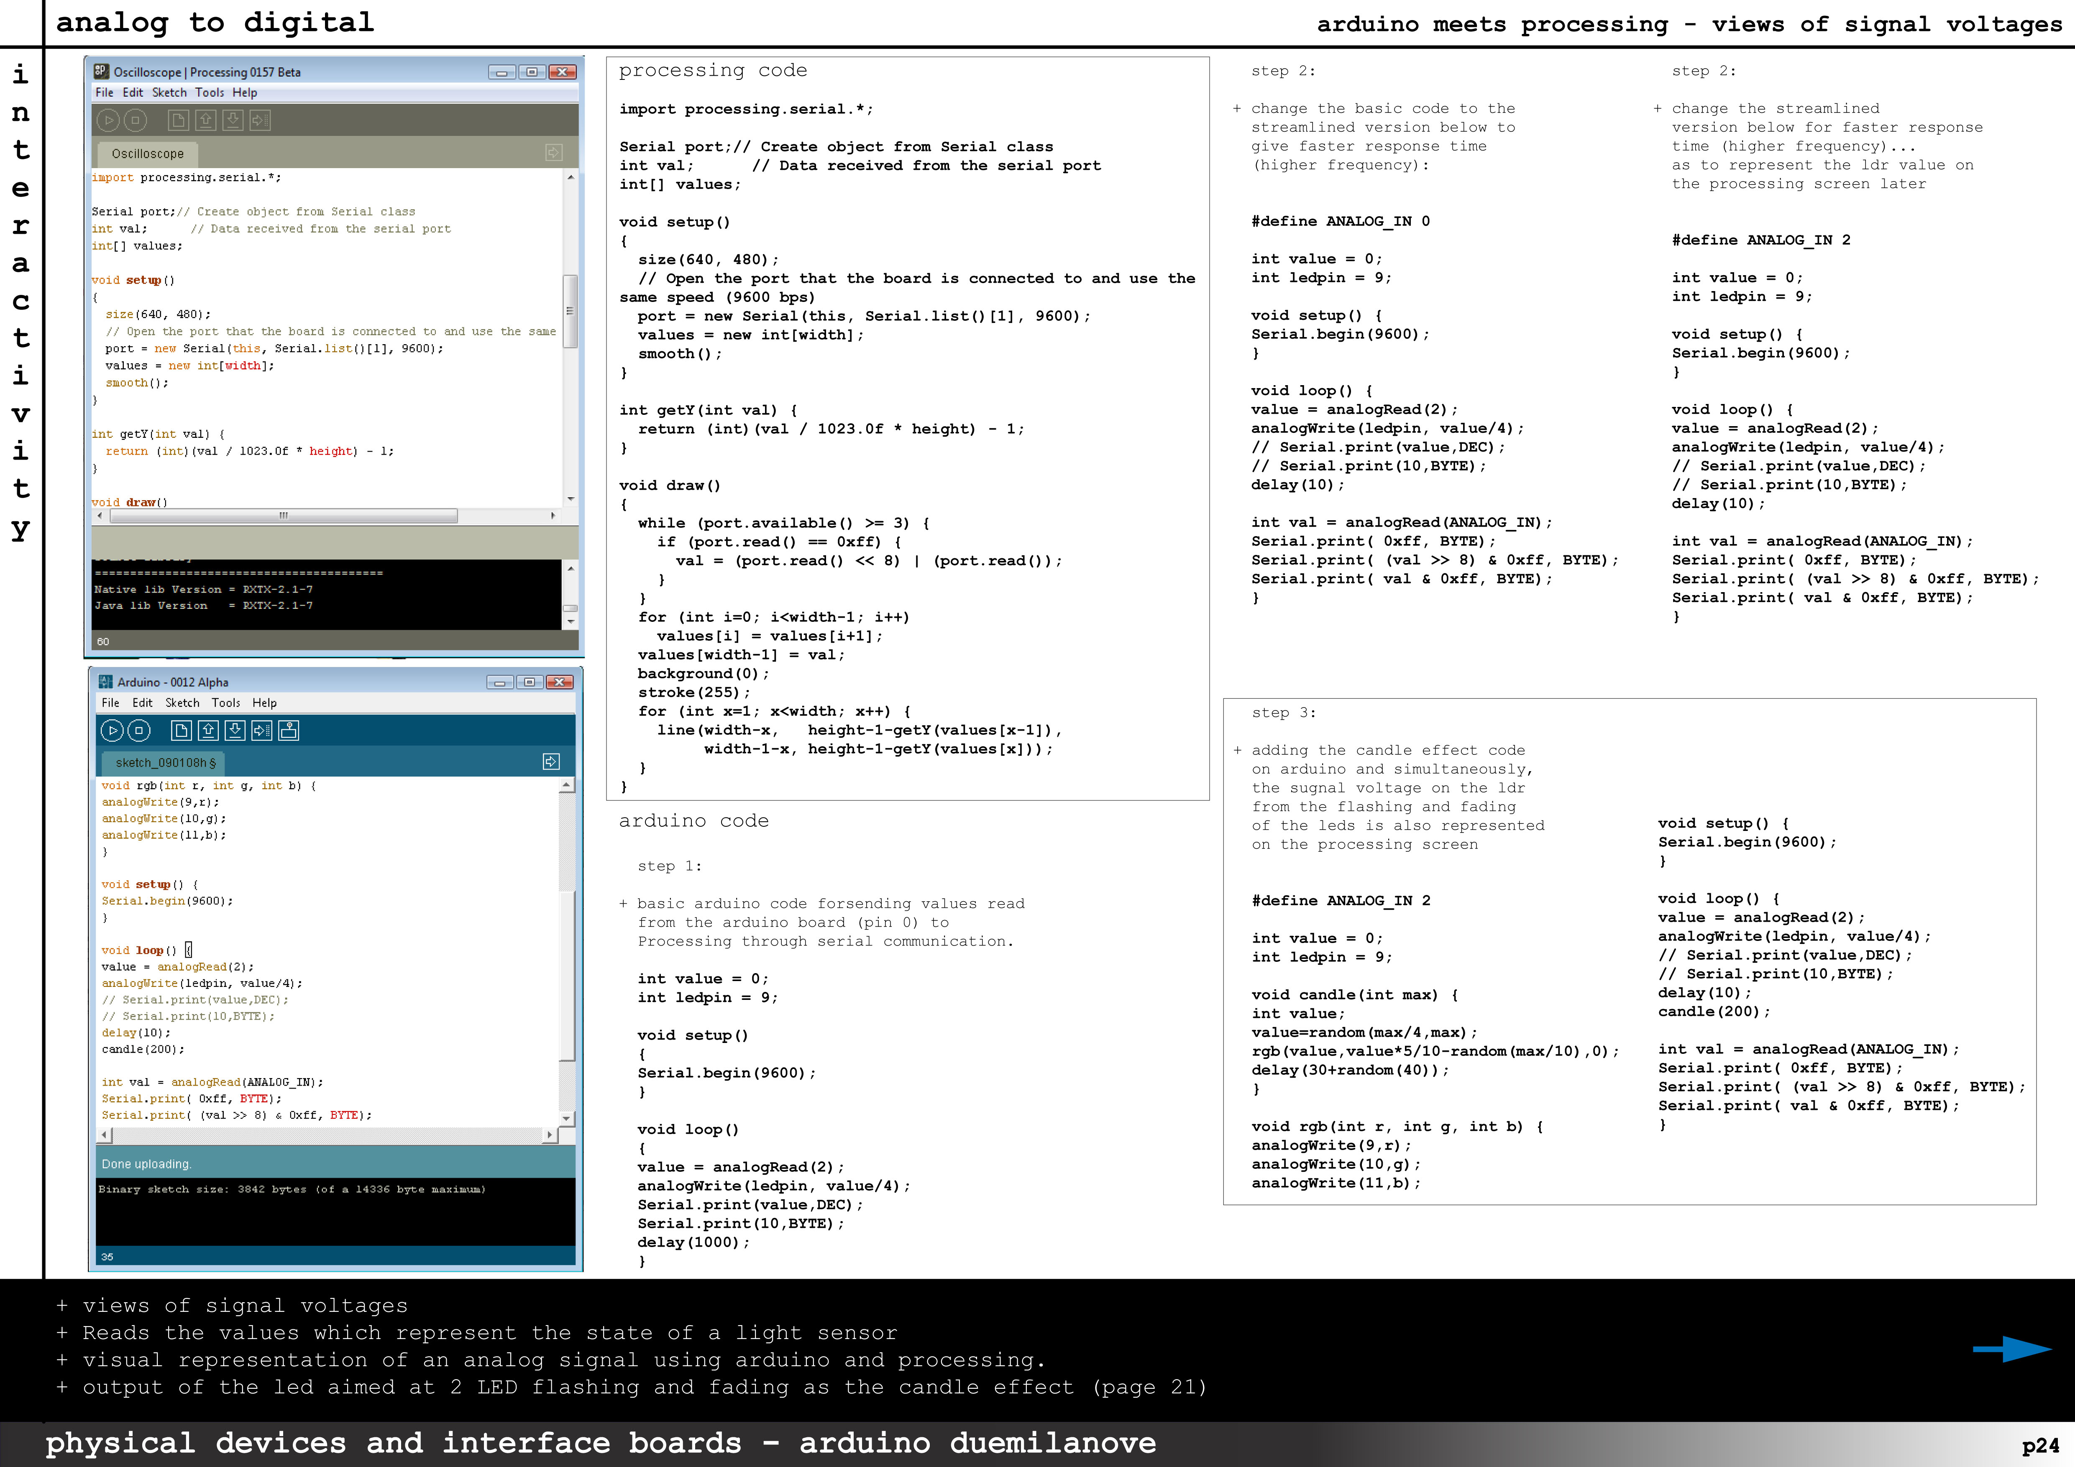Click the Arduino editor scroll-down arrow

click(x=567, y=1118)
